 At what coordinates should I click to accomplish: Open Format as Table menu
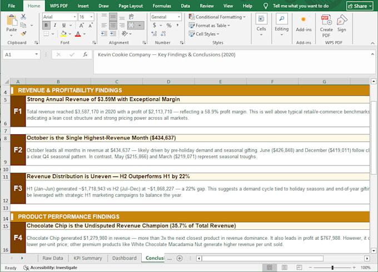[x=209, y=26]
